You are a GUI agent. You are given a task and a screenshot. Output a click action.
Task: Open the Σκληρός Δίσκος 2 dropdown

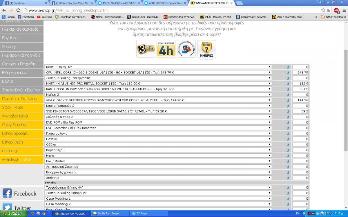pyautogui.click(x=158, y=117)
